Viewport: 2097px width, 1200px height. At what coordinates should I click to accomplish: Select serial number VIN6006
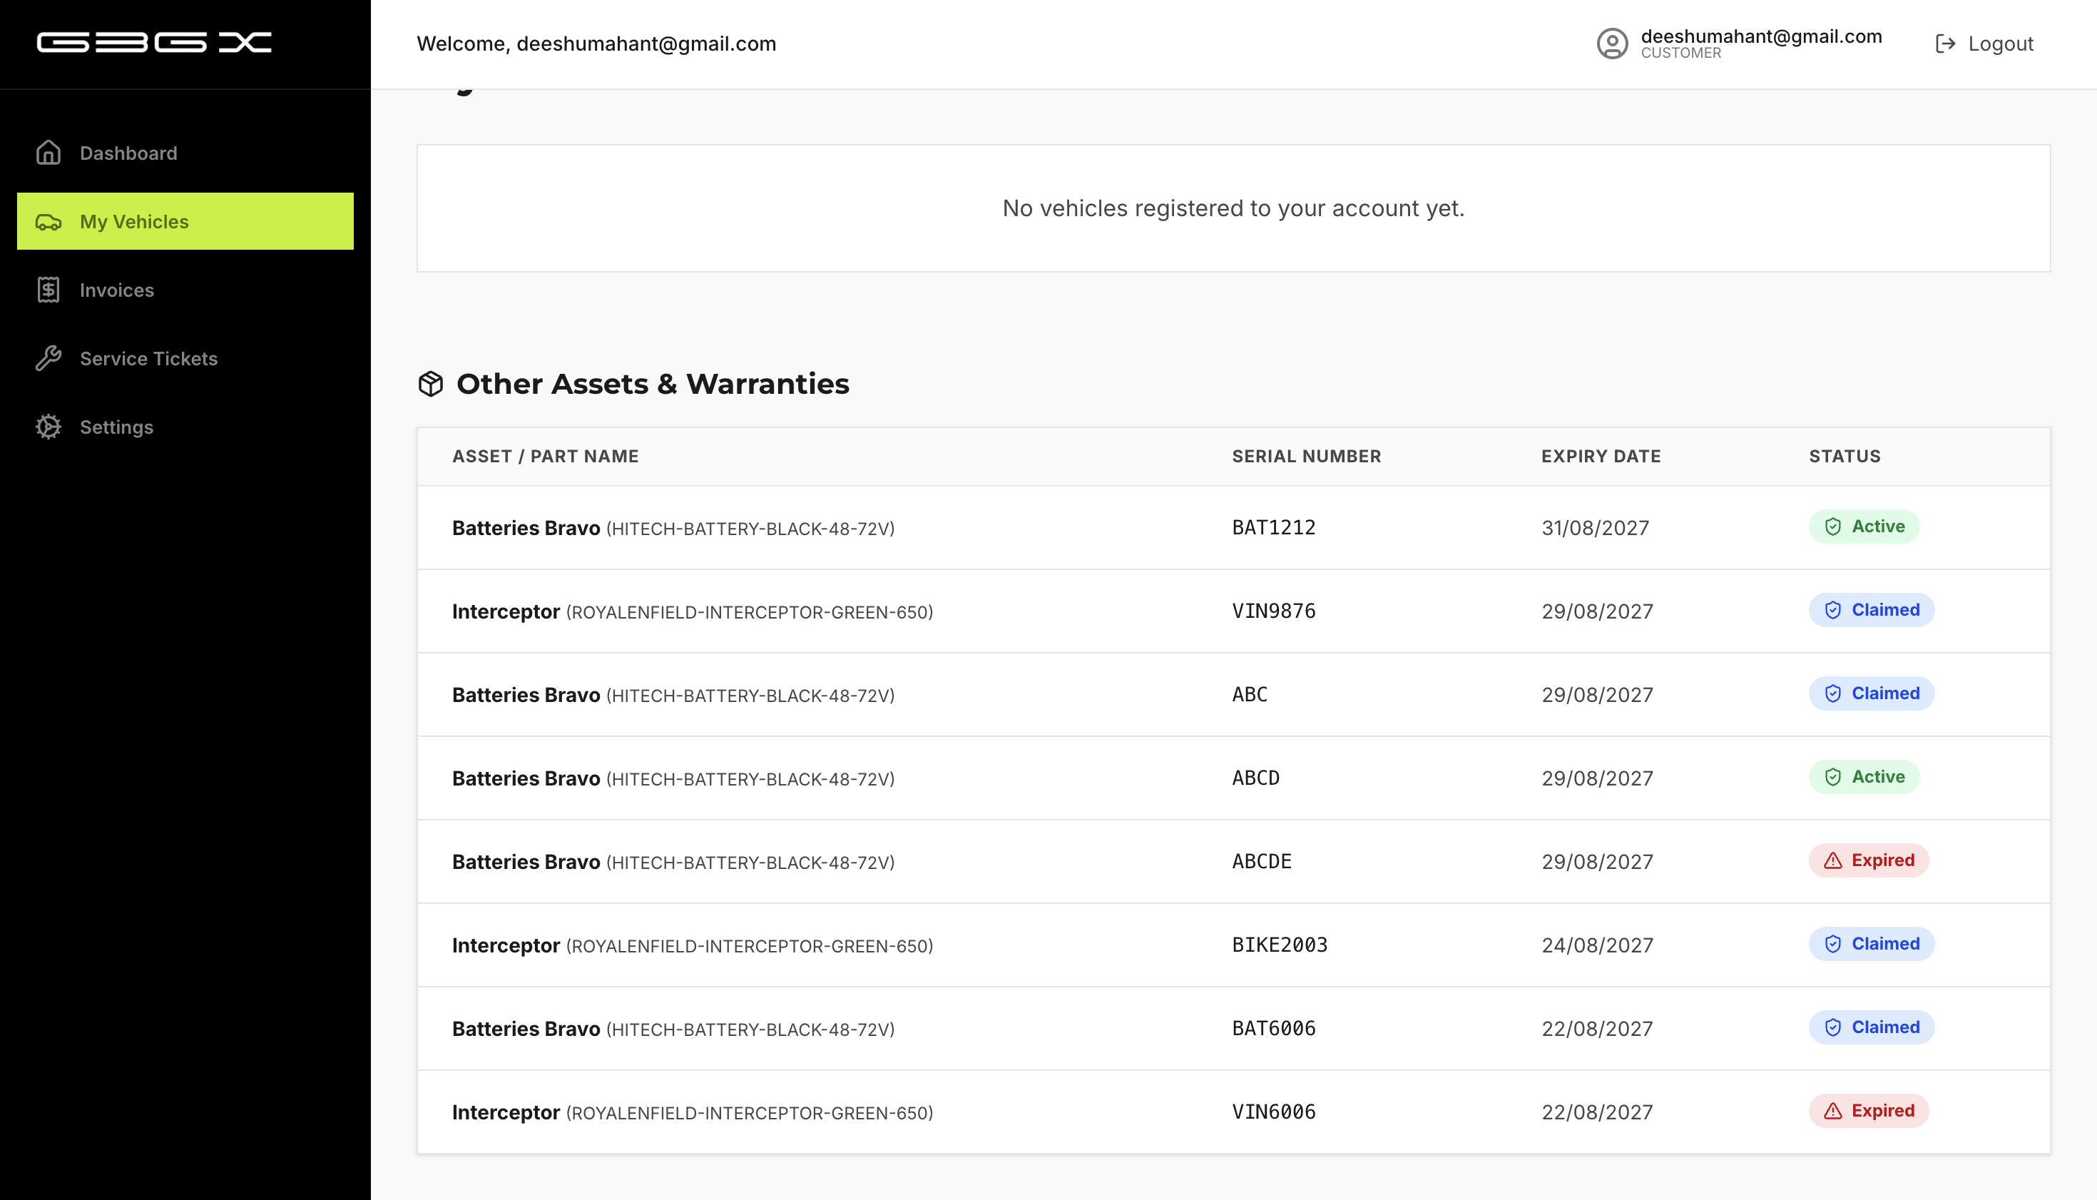(x=1274, y=1112)
